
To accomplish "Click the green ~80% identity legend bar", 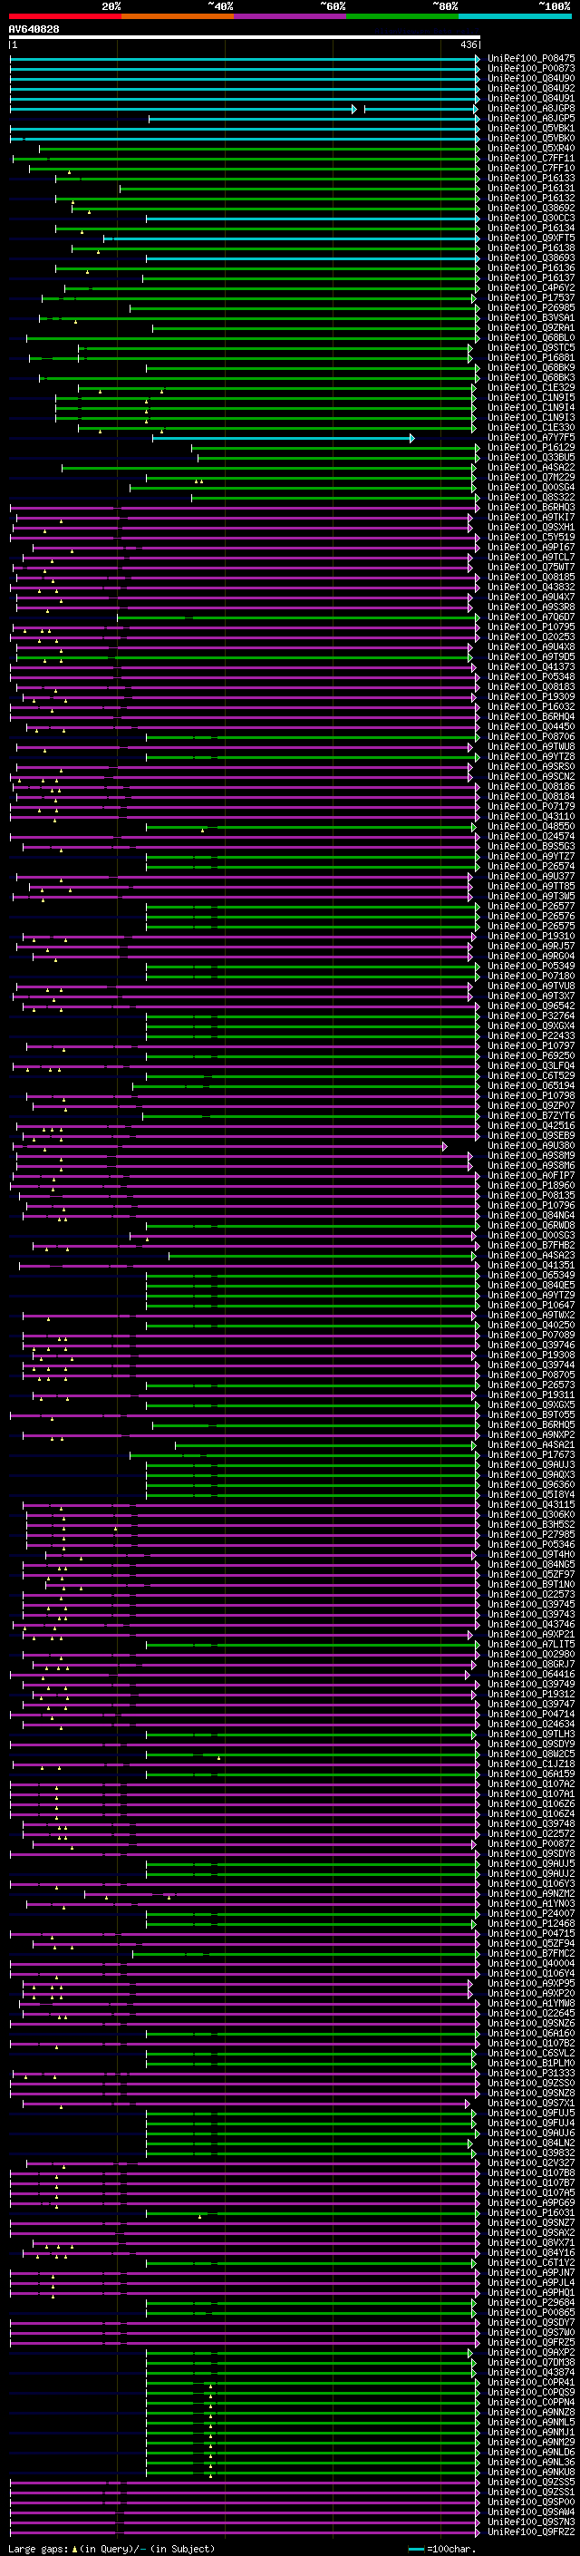I will [x=402, y=16].
